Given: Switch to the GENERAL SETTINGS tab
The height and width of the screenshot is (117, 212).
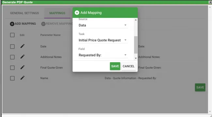Looking at the screenshot, I should [24, 13].
